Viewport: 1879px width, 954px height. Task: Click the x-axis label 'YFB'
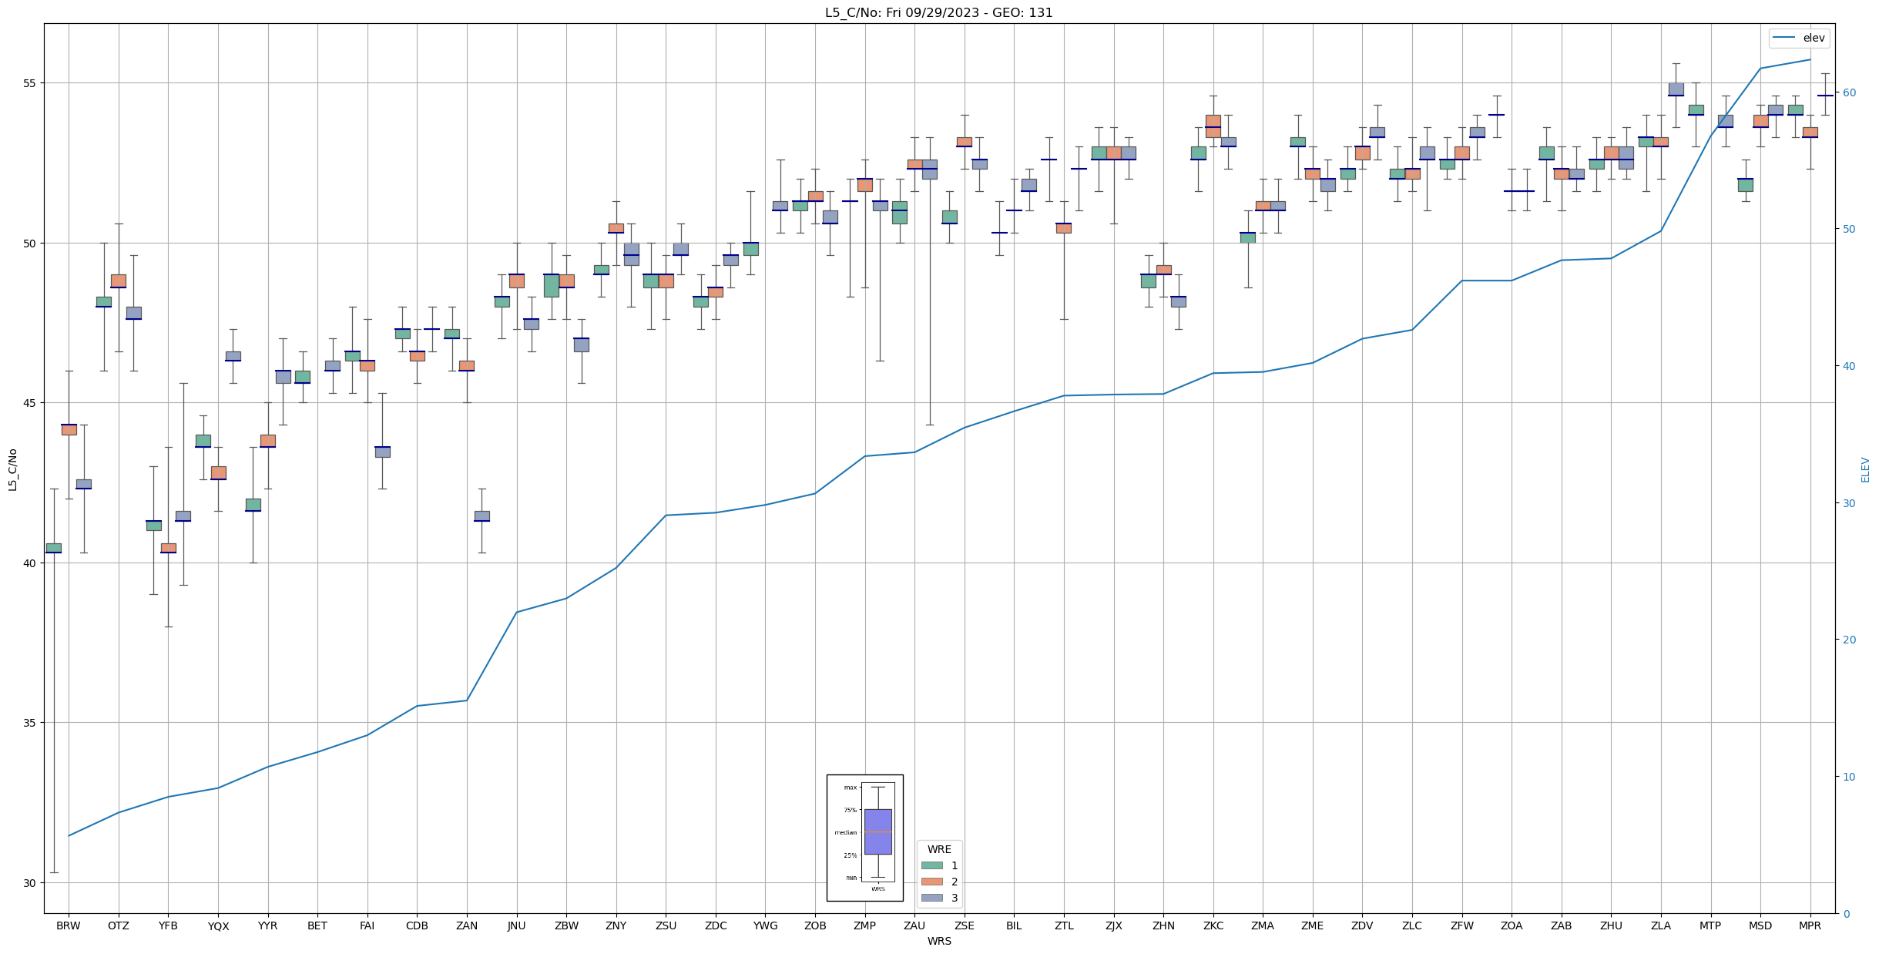168,925
